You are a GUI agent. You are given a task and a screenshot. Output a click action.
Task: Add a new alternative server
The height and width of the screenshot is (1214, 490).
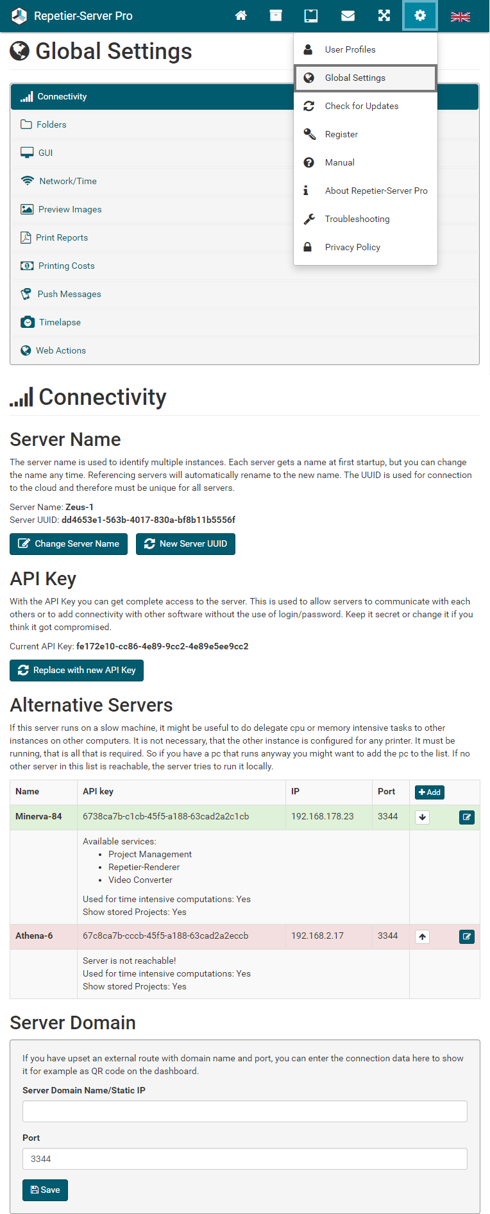[430, 792]
